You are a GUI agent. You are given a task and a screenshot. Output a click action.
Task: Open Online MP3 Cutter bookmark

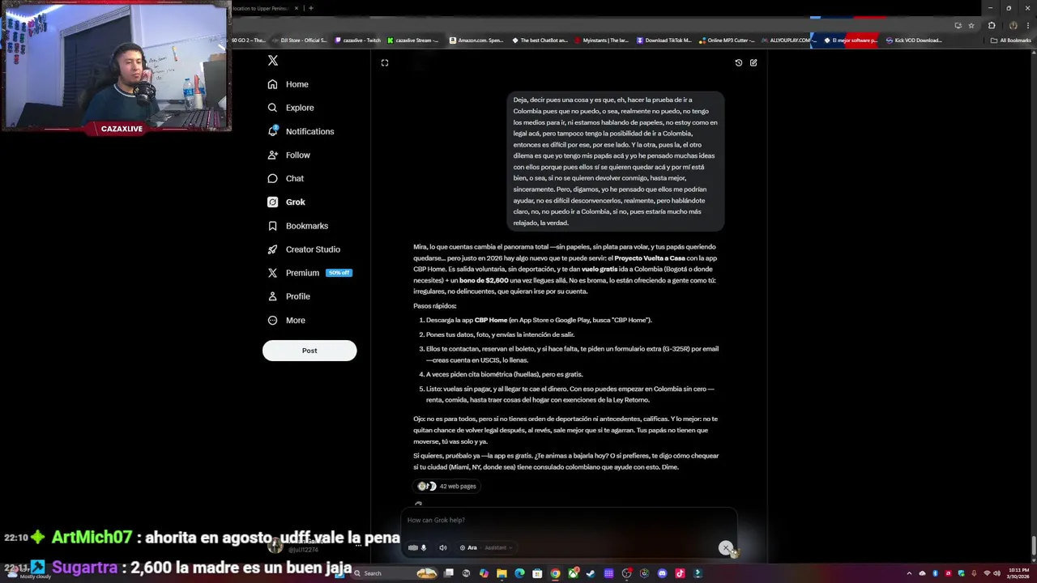point(727,40)
